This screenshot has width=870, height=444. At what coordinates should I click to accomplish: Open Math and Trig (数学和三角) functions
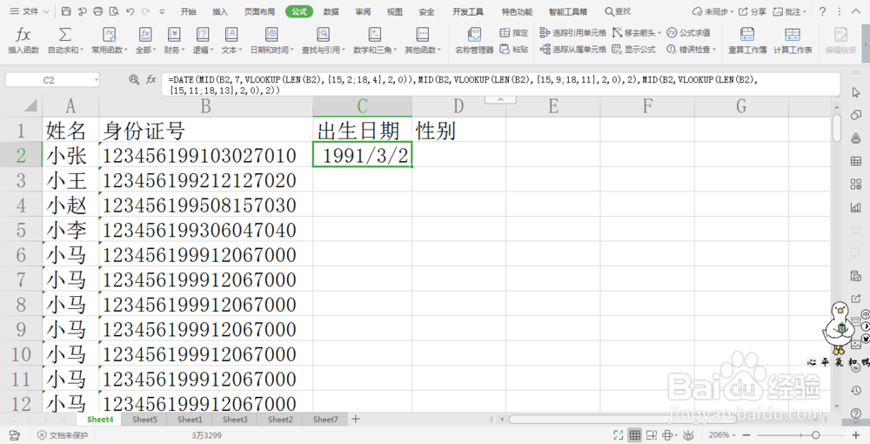374,41
